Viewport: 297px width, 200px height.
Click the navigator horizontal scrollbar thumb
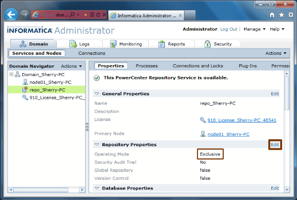coord(41,190)
